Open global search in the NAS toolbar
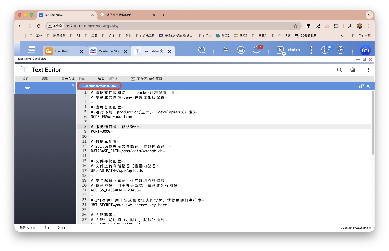The image size is (389, 251). [202, 50]
